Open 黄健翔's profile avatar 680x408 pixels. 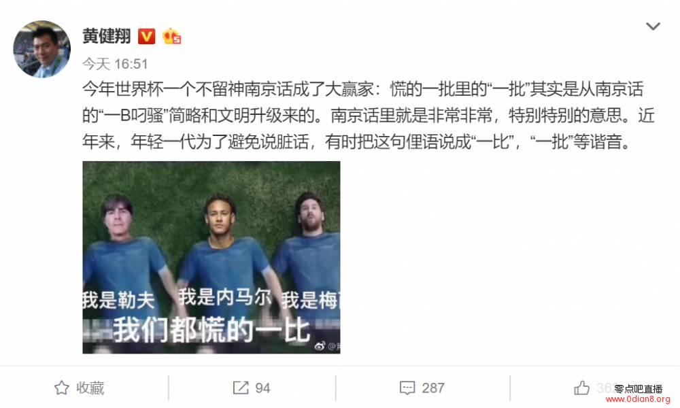coord(42,49)
